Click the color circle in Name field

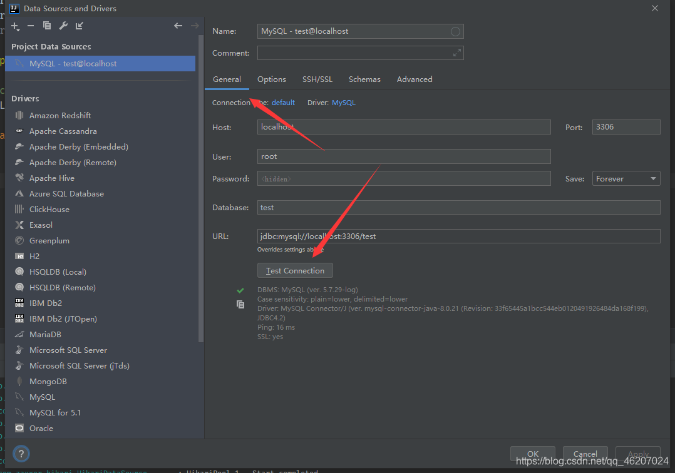(455, 31)
